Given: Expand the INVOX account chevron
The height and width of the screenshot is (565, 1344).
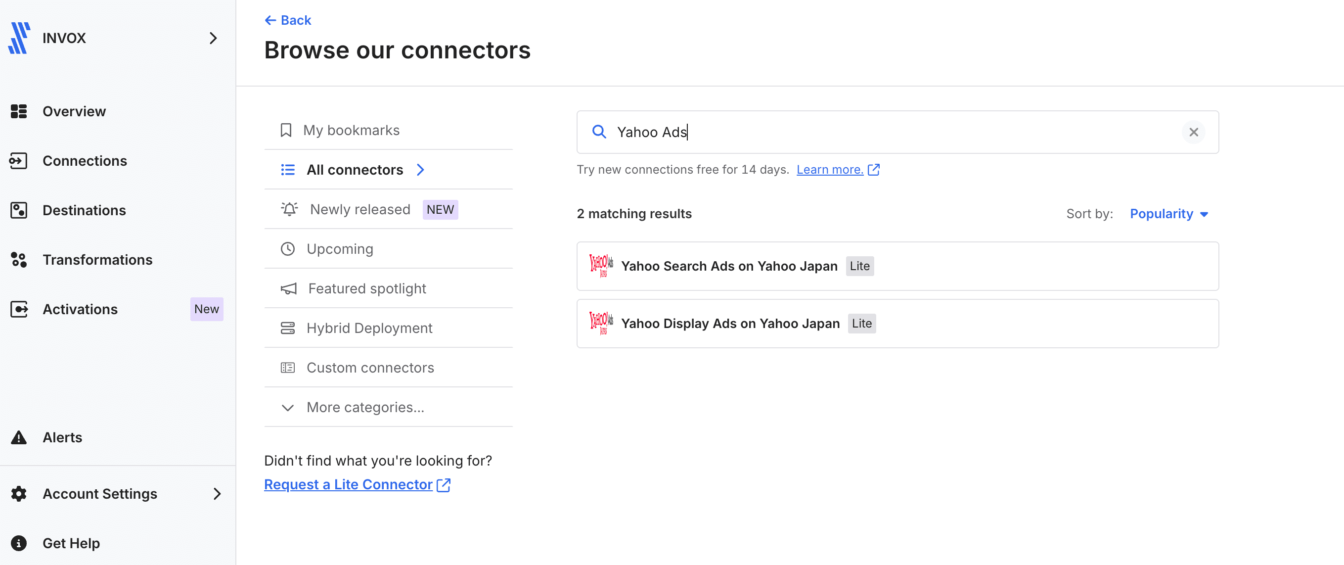Looking at the screenshot, I should coord(213,38).
